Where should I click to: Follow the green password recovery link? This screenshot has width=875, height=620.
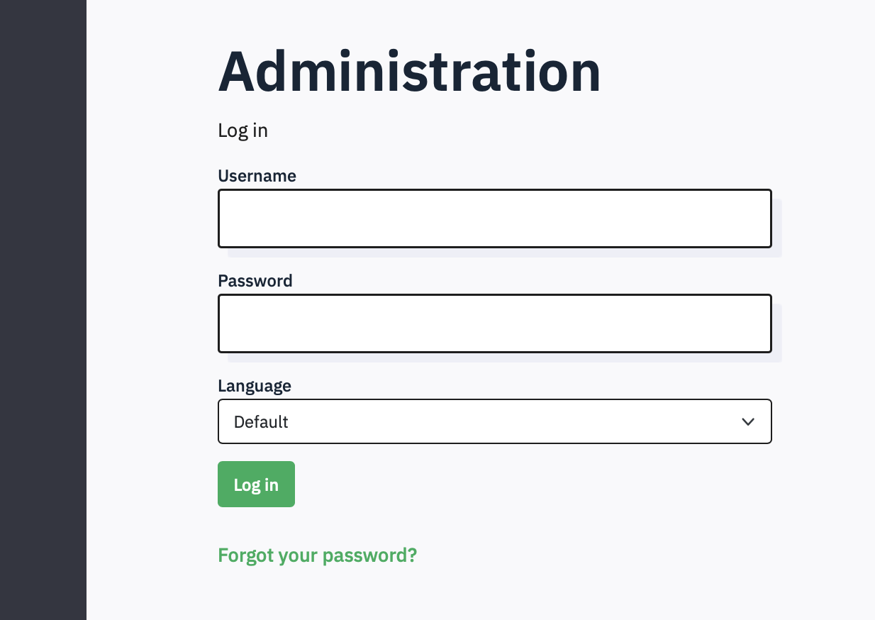tap(317, 555)
